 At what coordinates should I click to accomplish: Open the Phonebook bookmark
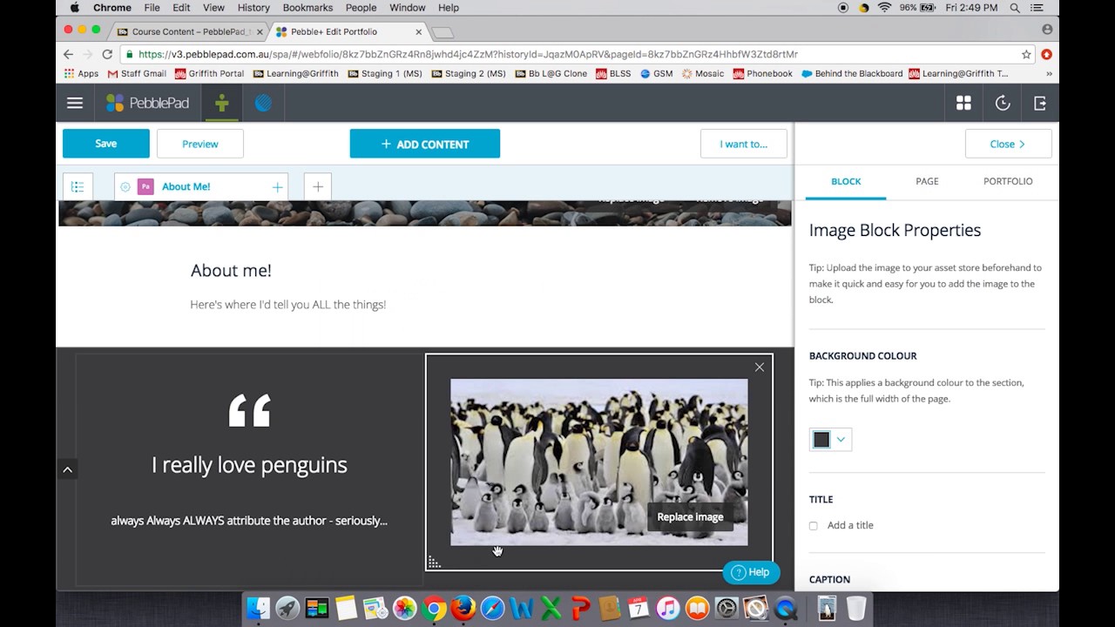click(762, 74)
